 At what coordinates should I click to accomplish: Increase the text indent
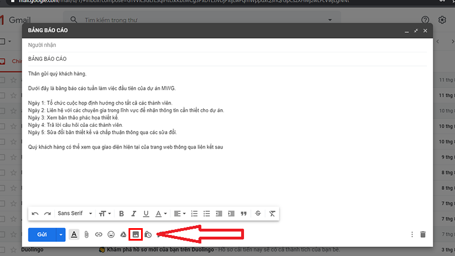231,214
